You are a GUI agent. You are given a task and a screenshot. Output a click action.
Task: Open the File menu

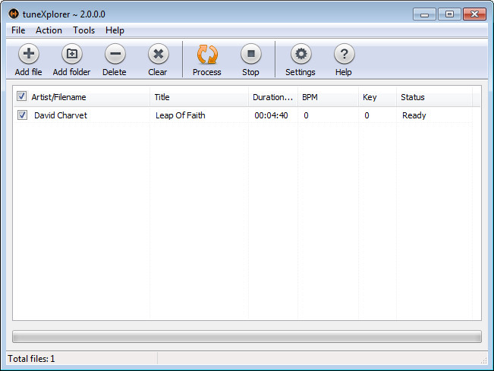[18, 30]
